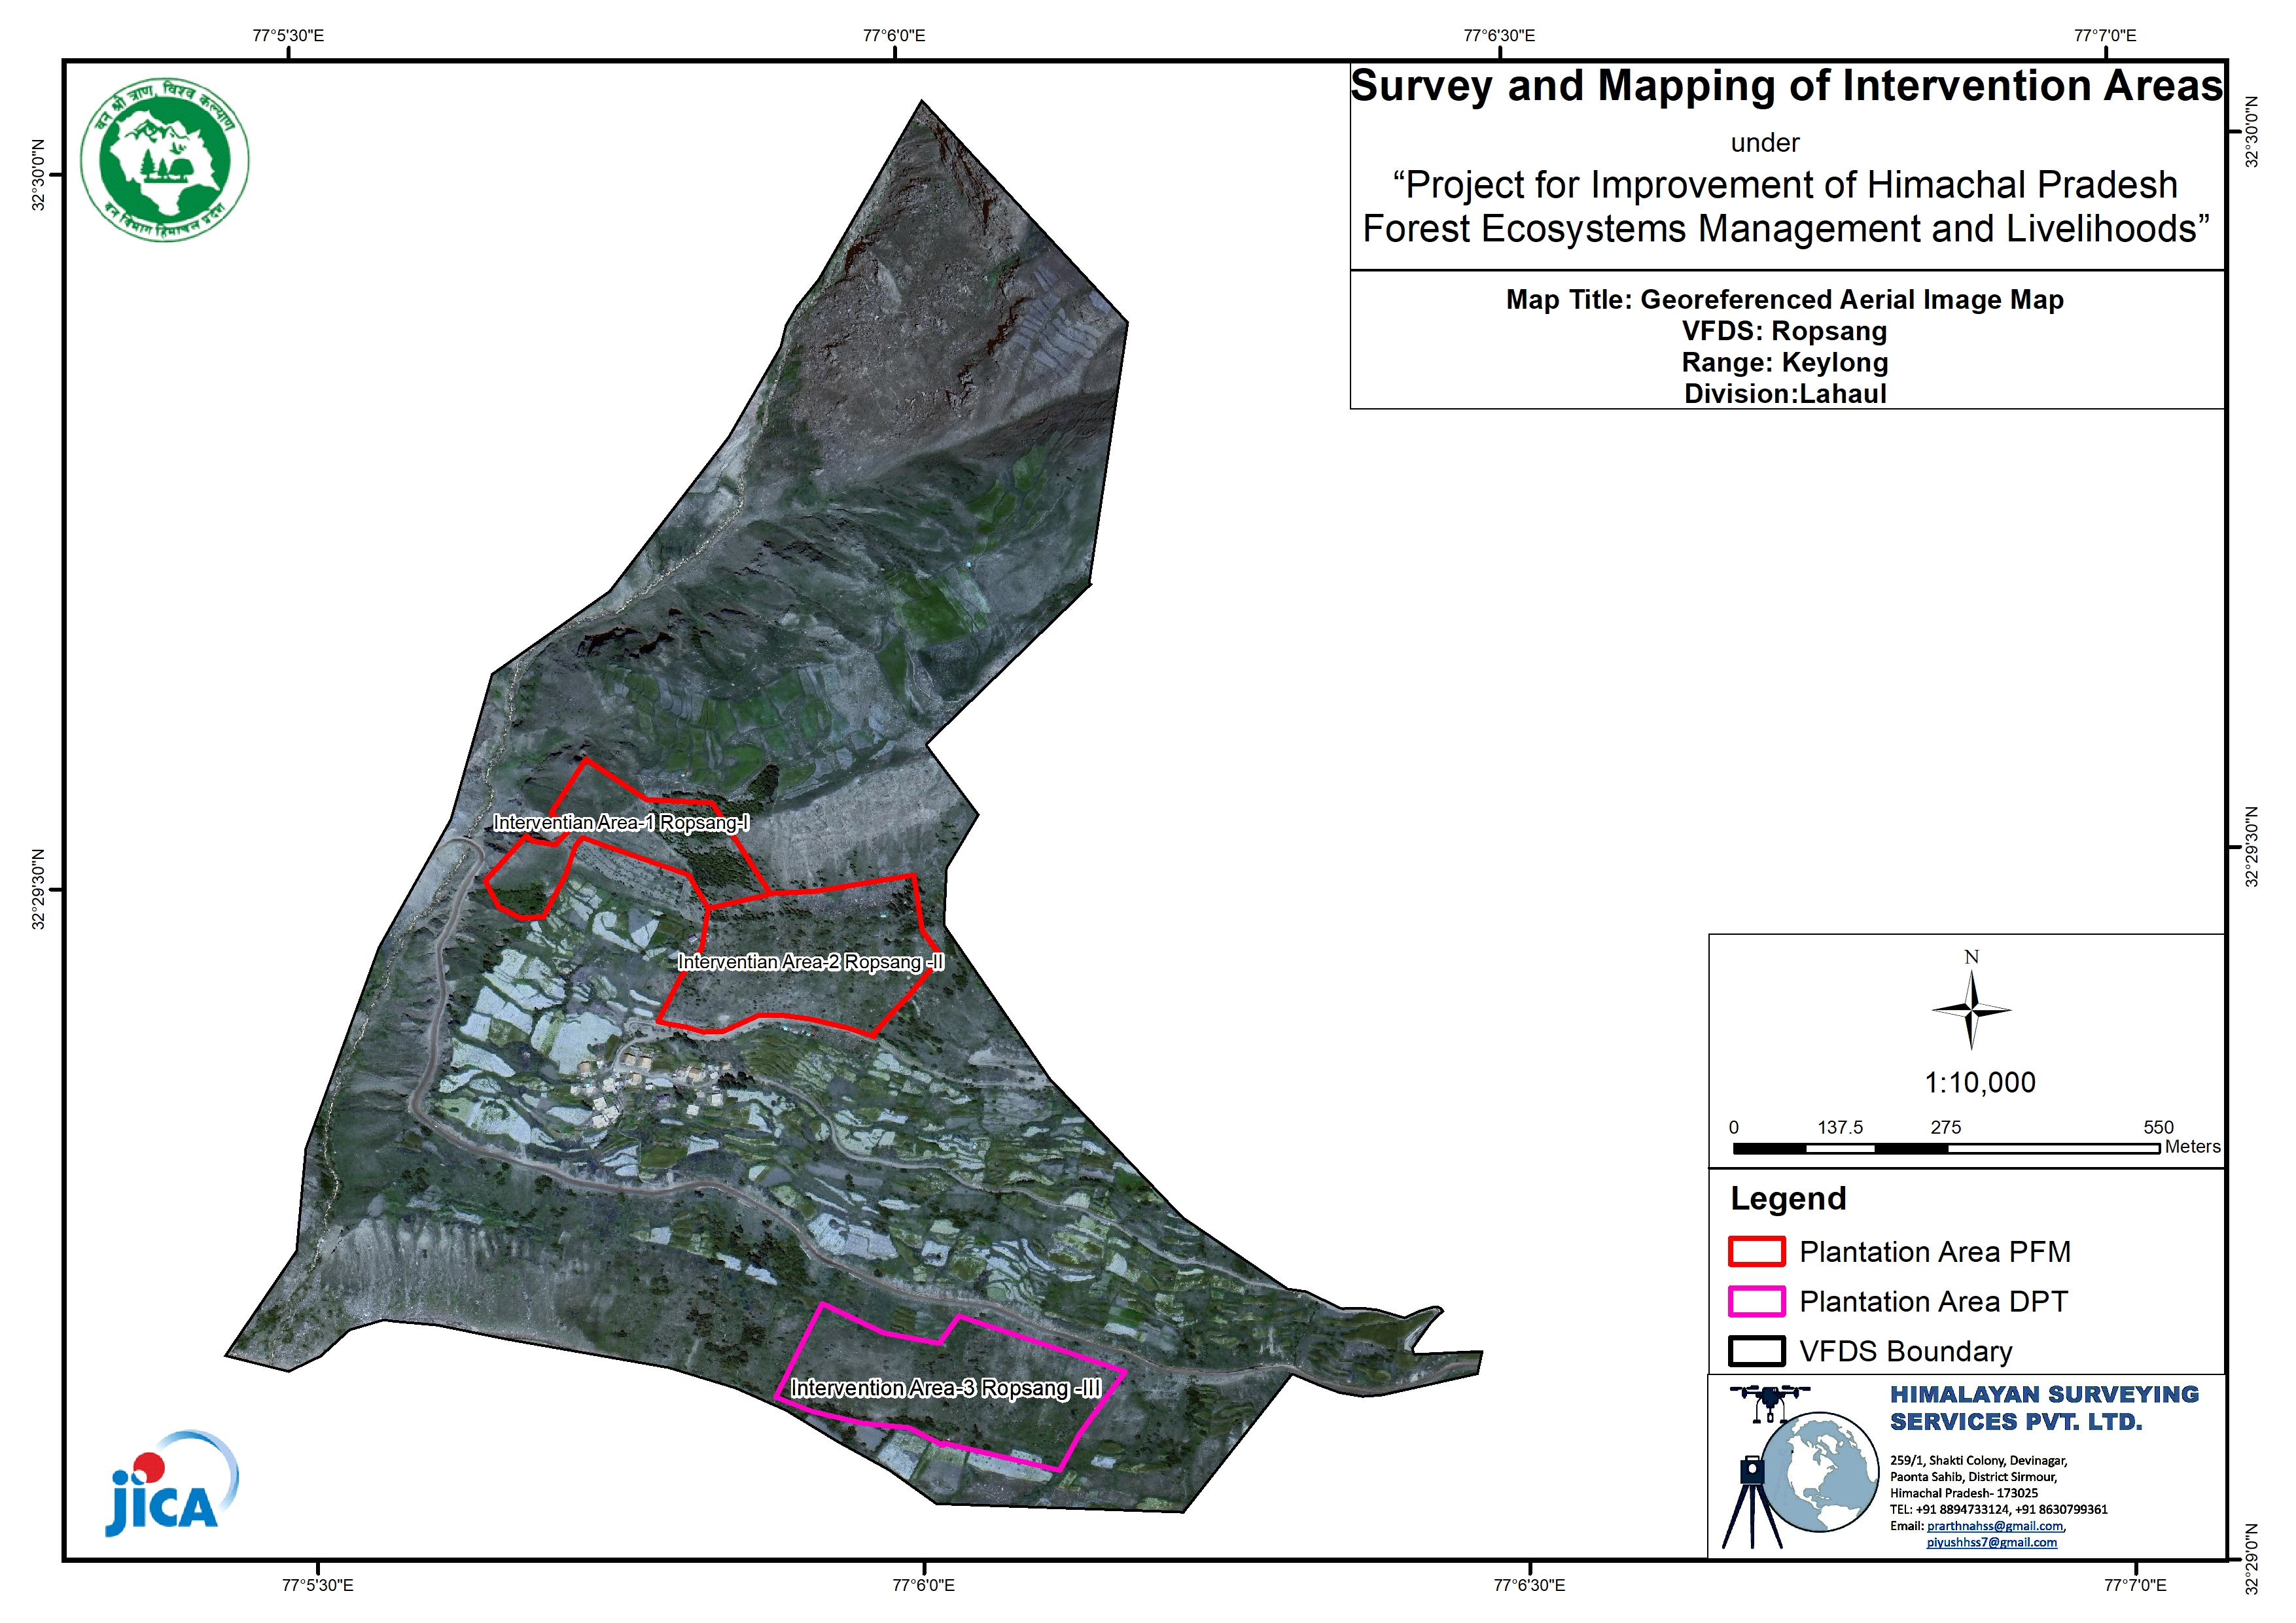Image resolution: width=2296 pixels, height=1623 pixels.
Task: Open the piyushhss7@gmail.com email link
Action: pos(1991,1543)
